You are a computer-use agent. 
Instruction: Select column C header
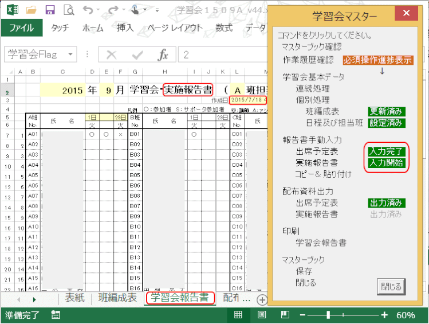coord(62,72)
